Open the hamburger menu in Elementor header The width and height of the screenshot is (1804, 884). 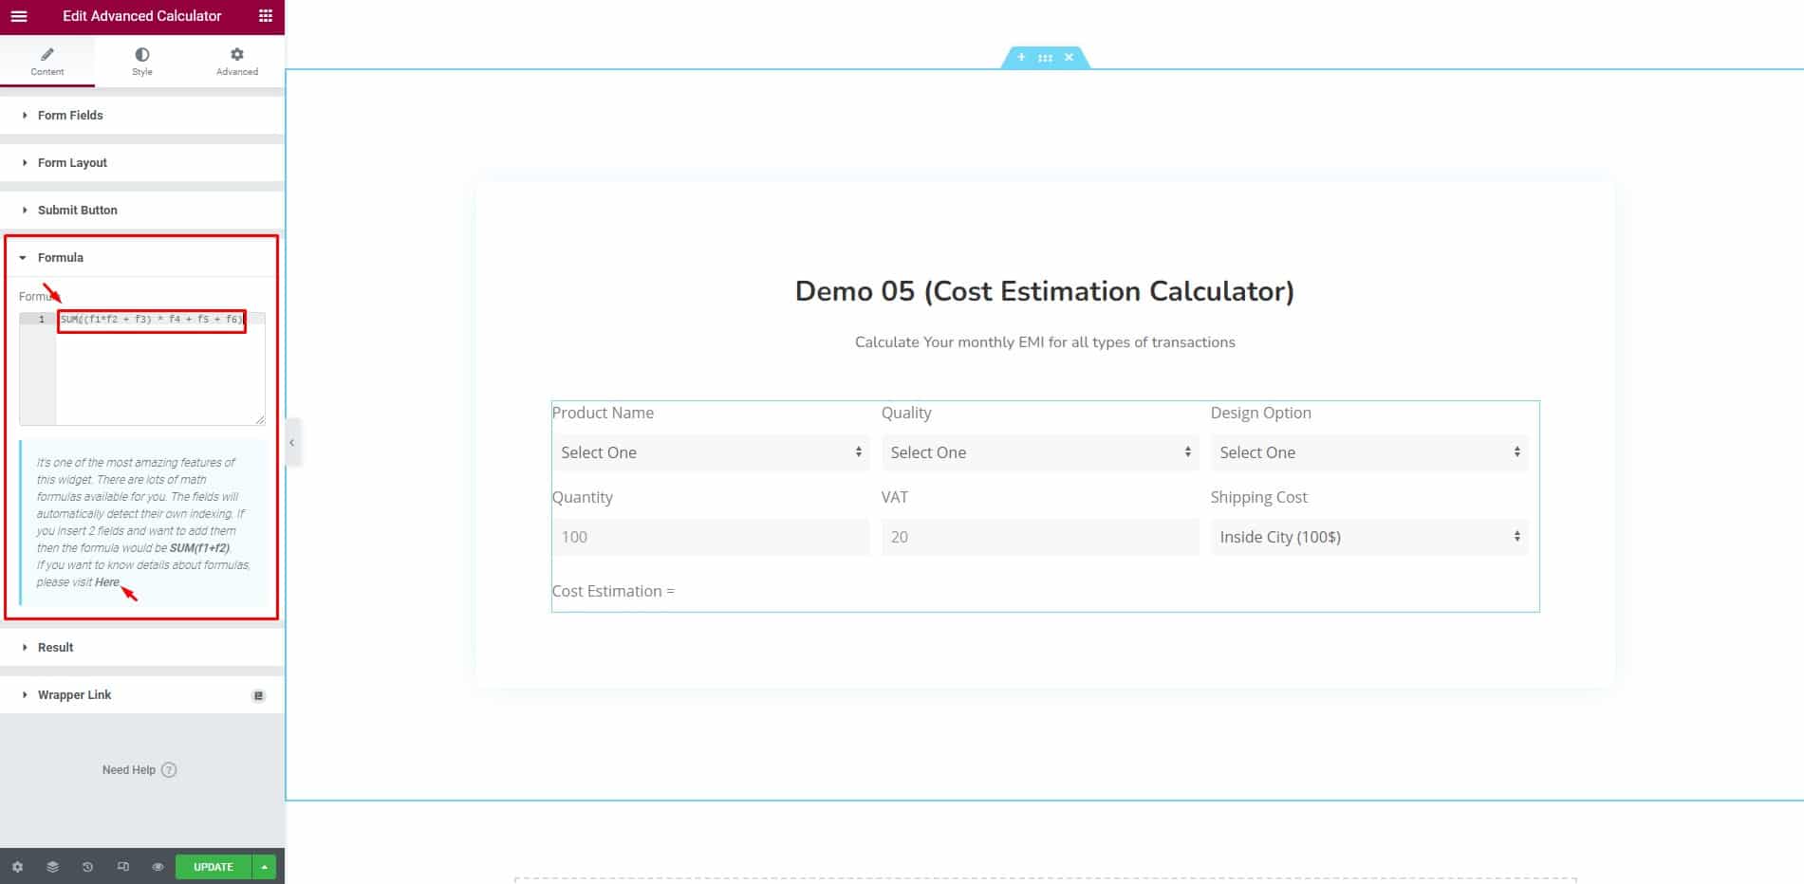pos(19,16)
